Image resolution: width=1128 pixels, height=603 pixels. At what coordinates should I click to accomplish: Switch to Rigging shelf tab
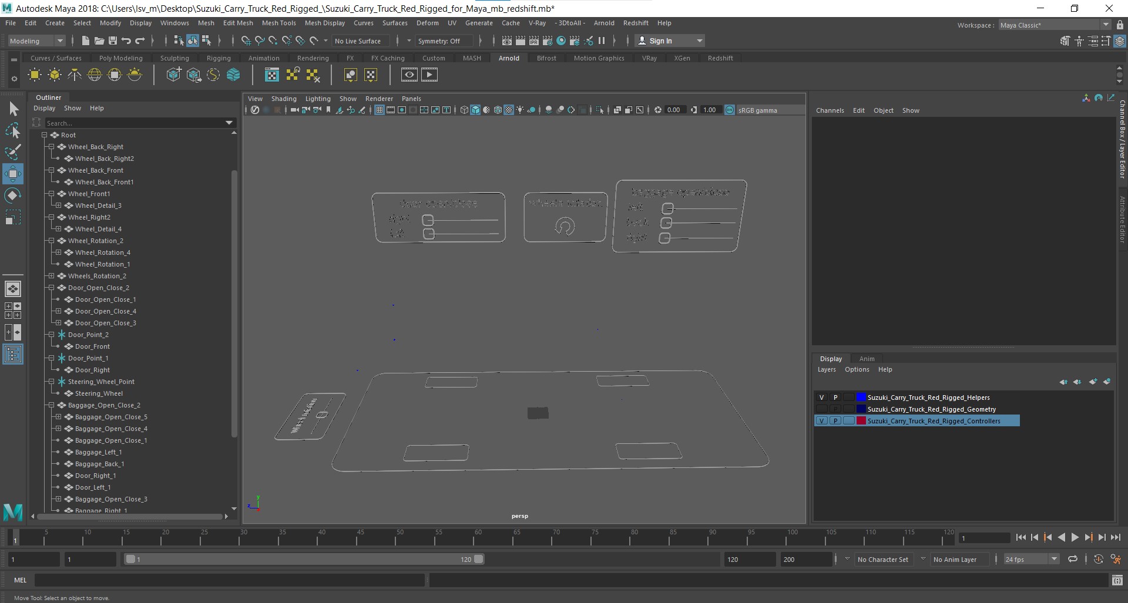[x=219, y=58]
